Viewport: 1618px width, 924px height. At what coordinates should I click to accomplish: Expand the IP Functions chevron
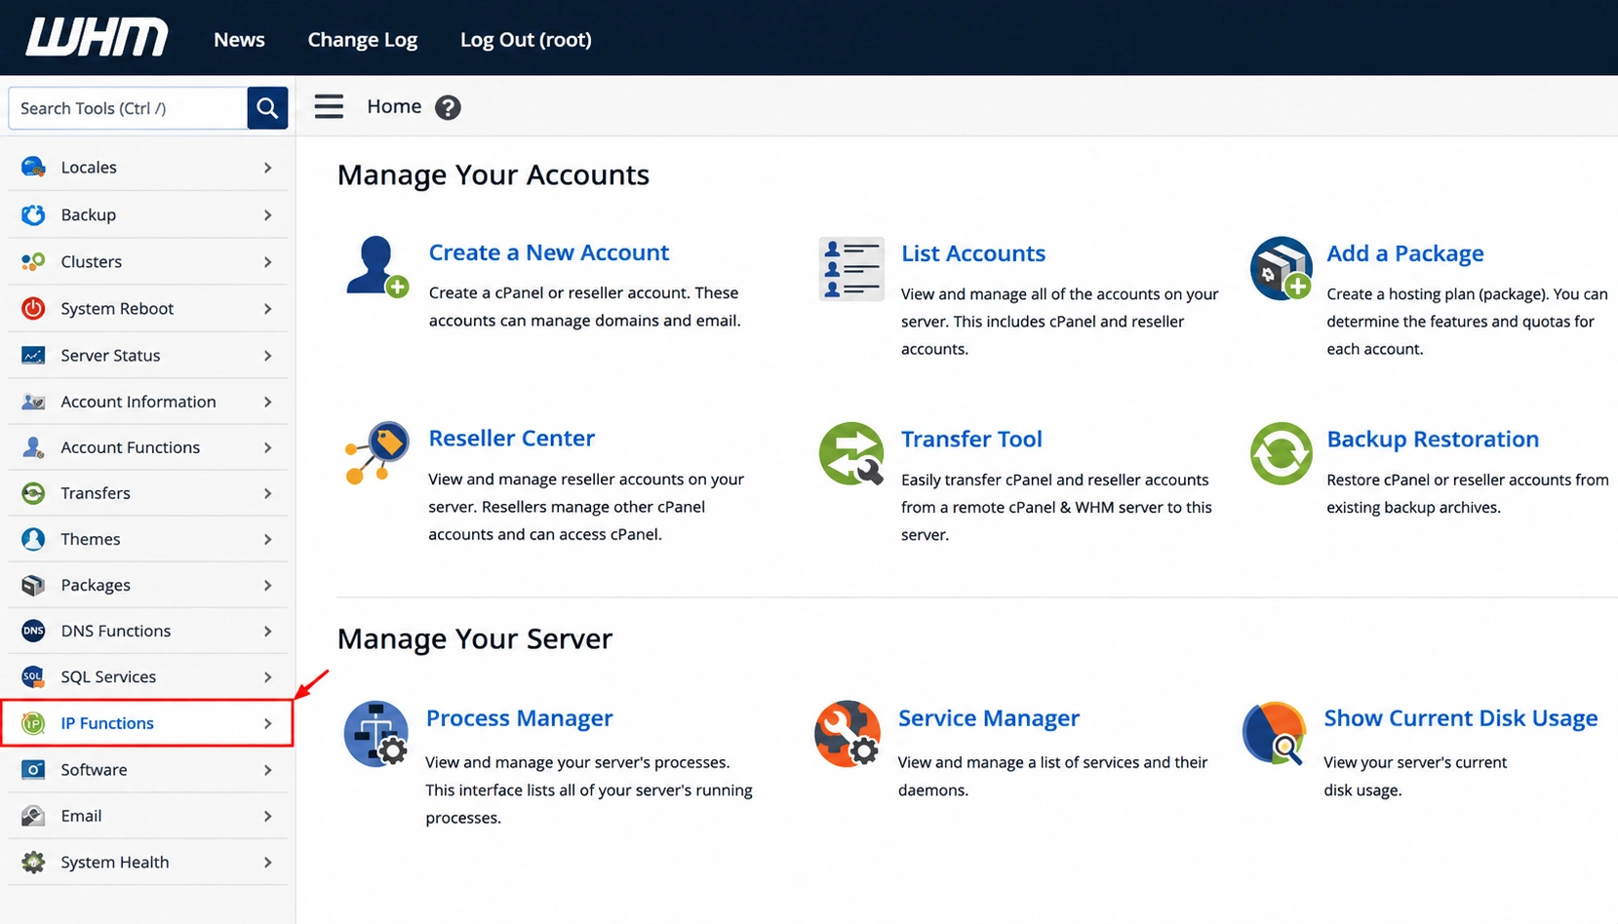coord(267,723)
